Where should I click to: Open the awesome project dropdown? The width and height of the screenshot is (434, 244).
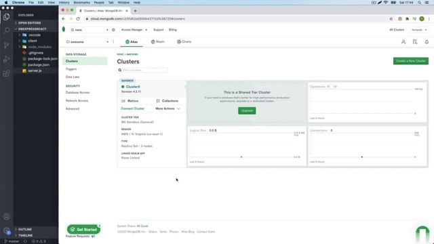(x=87, y=42)
